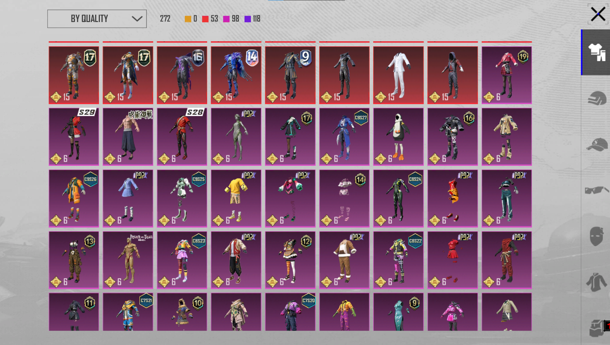Select the white suit outfit
This screenshot has width=610, height=345.
(398, 75)
